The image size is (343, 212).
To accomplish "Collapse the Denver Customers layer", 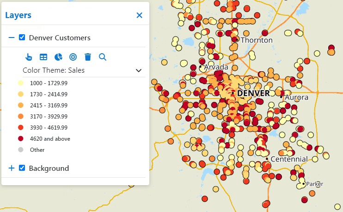I will 12,37.
